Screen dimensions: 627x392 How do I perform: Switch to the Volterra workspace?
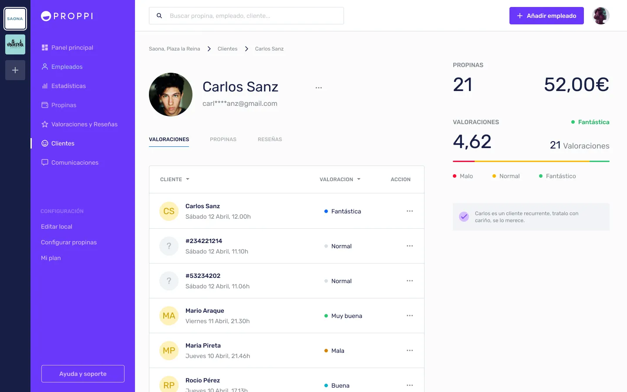coord(15,44)
